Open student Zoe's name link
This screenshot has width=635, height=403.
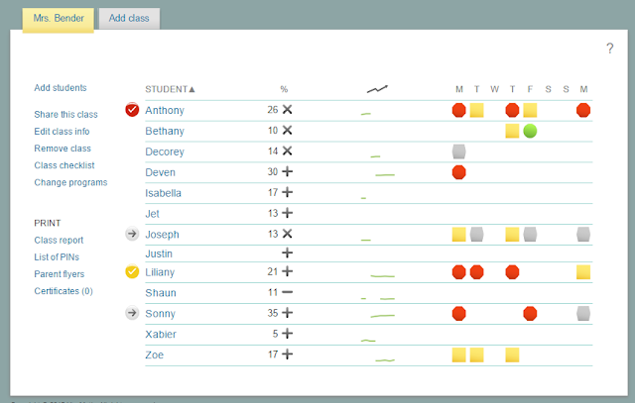(x=155, y=354)
